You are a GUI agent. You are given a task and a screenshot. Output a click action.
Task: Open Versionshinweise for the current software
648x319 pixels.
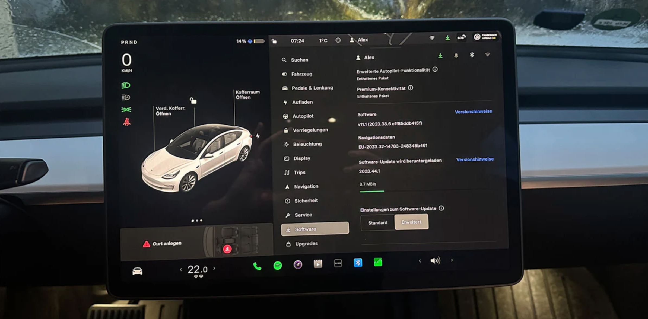click(x=473, y=111)
